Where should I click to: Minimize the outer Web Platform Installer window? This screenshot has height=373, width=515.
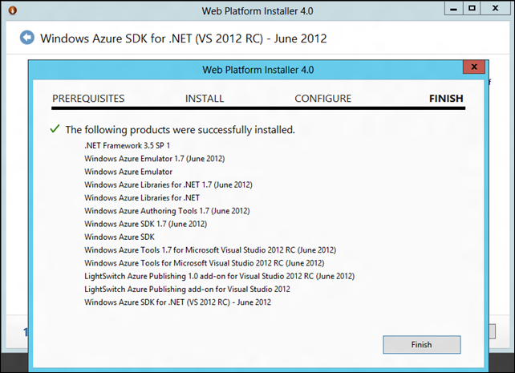click(452, 8)
